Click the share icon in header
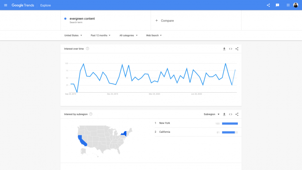Image resolution: width=302 pixels, height=170 pixels. [x=268, y=5]
